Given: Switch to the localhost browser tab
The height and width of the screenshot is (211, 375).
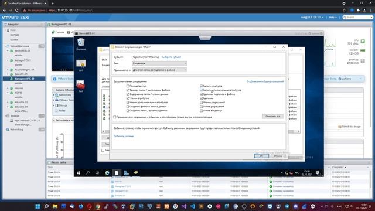Looking at the screenshot, I should coord(25,4).
